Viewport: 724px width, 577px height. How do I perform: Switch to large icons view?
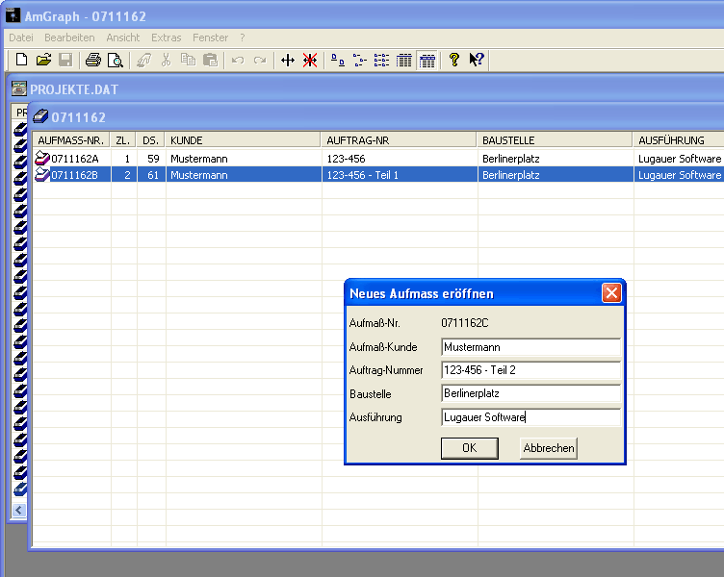tap(338, 60)
